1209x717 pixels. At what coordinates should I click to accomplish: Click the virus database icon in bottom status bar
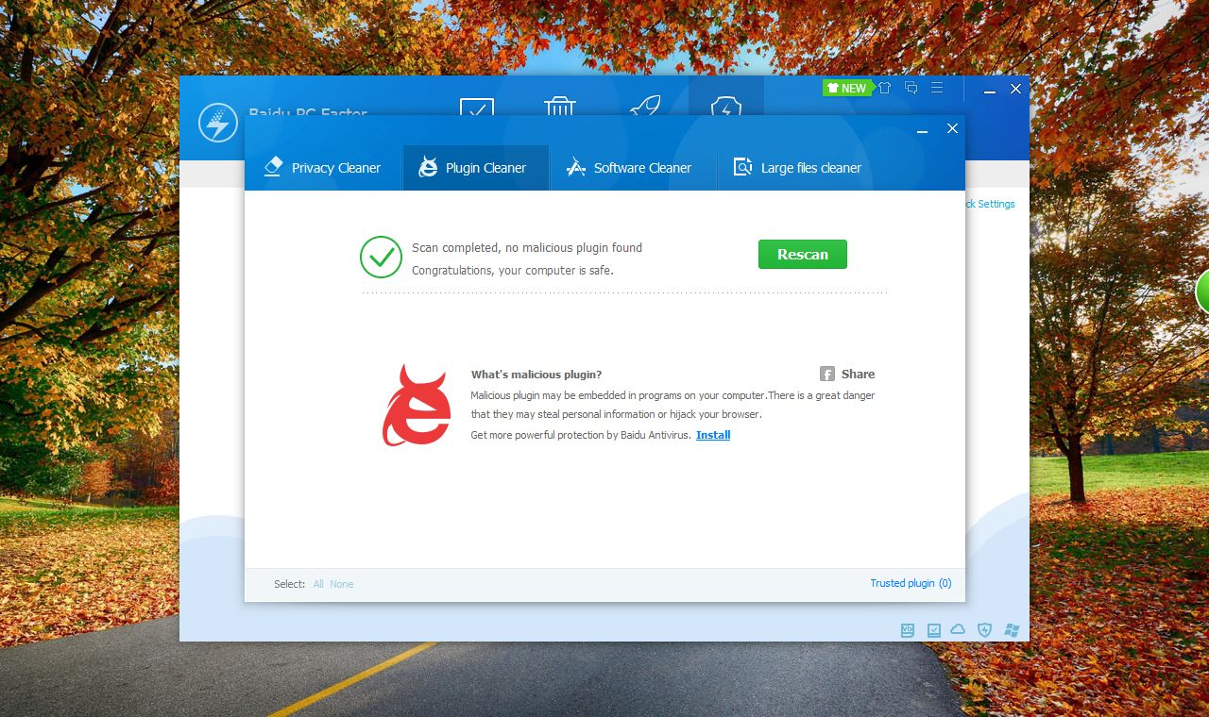(908, 629)
